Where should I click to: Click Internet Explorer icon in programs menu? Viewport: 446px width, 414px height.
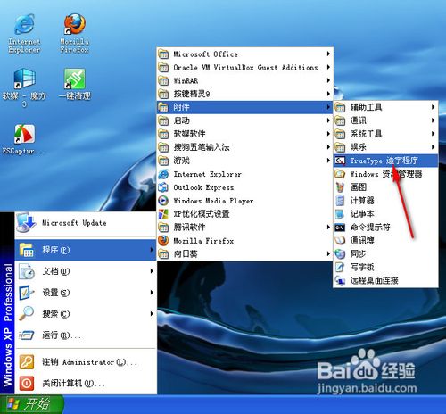[163, 174]
